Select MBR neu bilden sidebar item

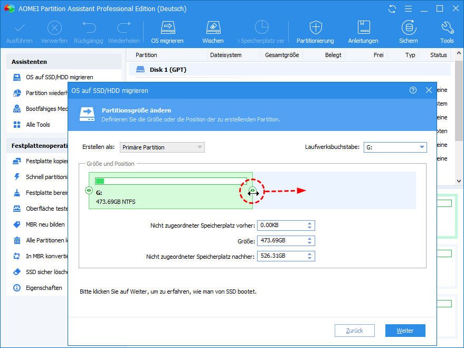click(39, 224)
